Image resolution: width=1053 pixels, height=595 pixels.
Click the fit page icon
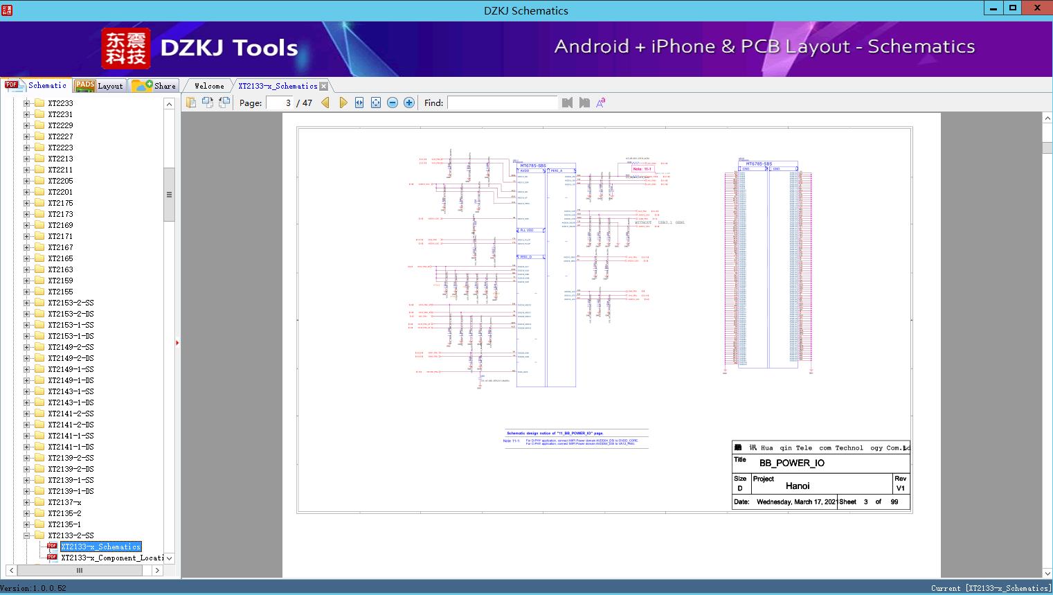point(376,103)
